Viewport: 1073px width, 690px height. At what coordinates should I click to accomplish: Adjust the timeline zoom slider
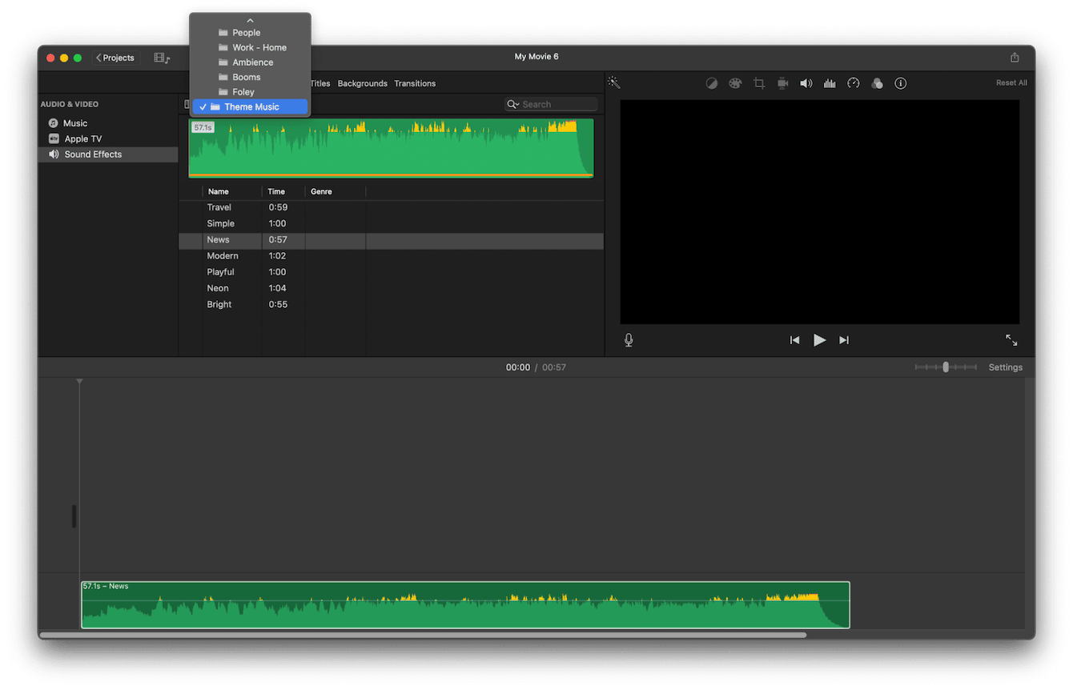click(946, 367)
